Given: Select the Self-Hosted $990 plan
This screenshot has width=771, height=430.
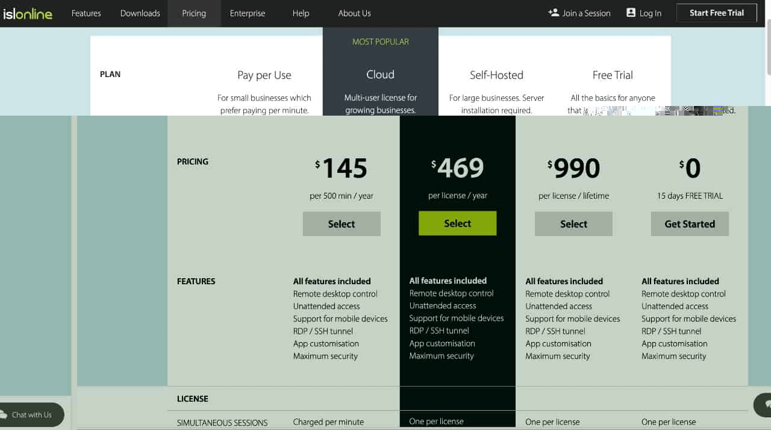Looking at the screenshot, I should (x=573, y=223).
